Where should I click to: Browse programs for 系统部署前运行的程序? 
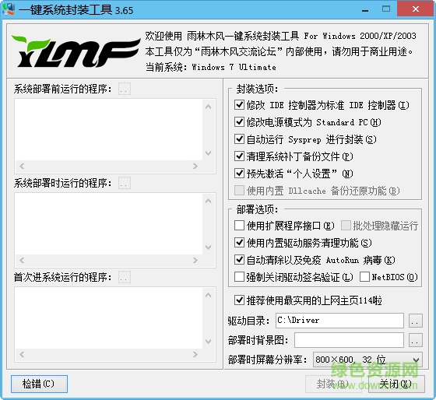click(125, 89)
